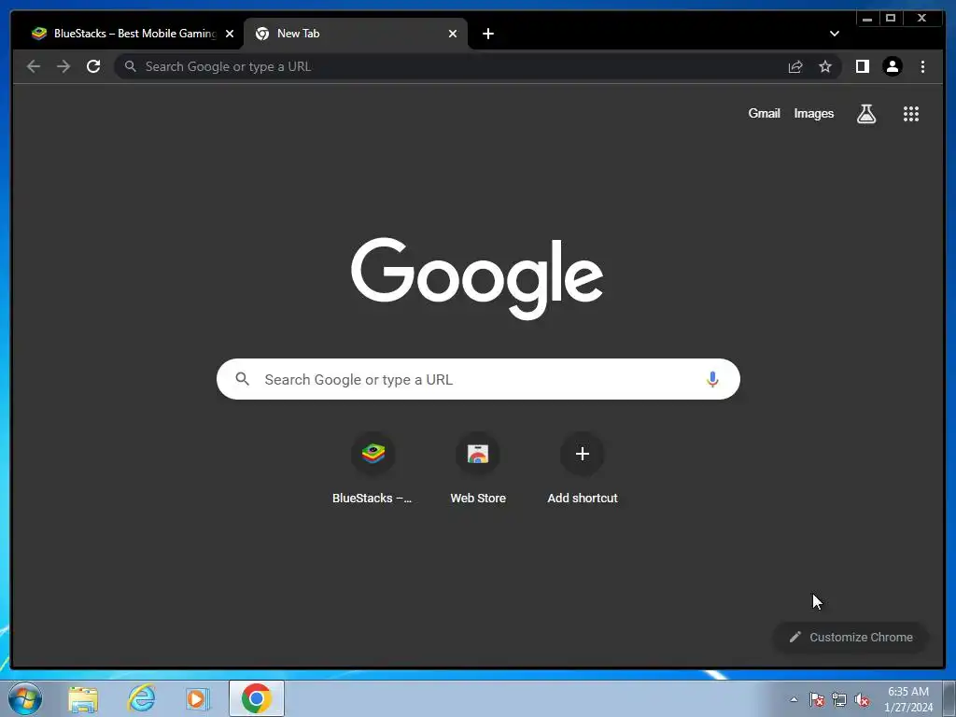Viewport: 956px width, 717px height.
Task: Open Chrome's three-dot menu
Action: click(x=922, y=66)
